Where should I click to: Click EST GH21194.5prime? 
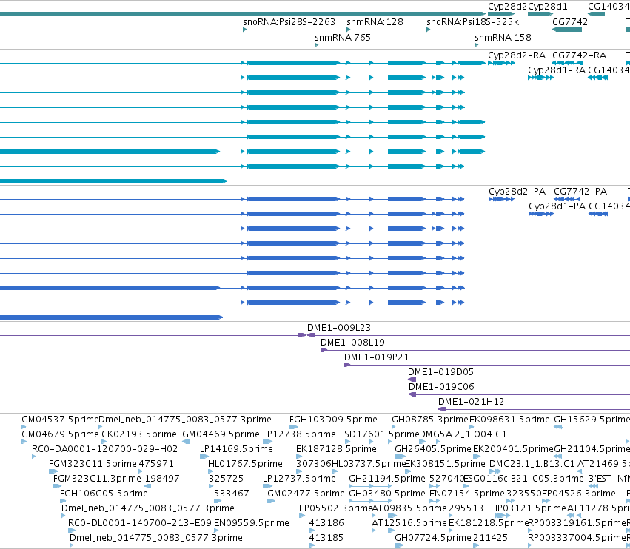tap(387, 479)
